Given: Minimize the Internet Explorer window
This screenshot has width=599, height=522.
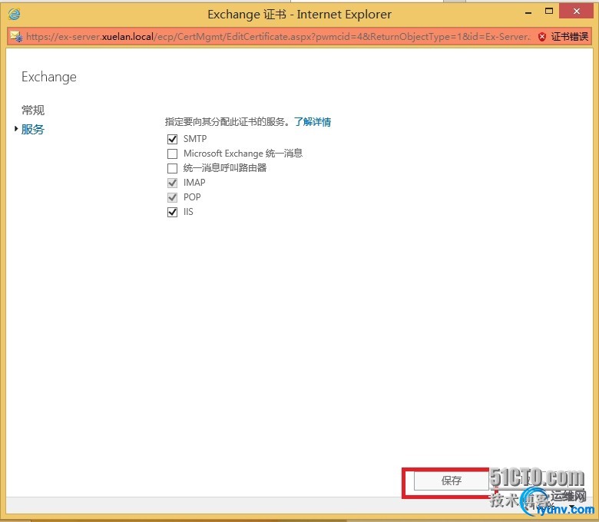Looking at the screenshot, I should pyautogui.click(x=528, y=12).
